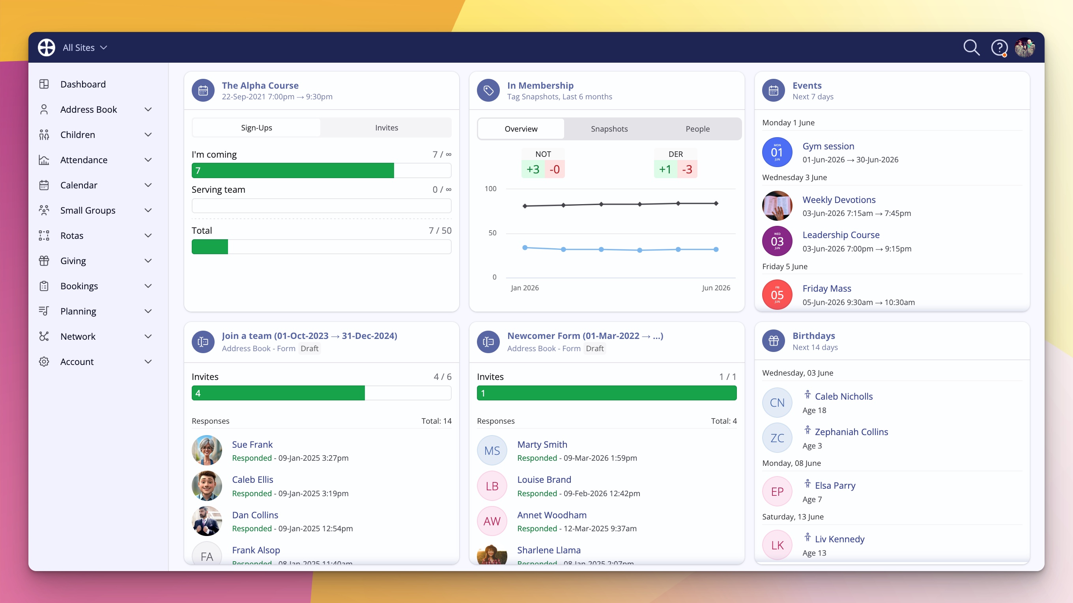Click the Dashboard grid icon in sidebar
This screenshot has width=1073, height=603.
tap(44, 84)
